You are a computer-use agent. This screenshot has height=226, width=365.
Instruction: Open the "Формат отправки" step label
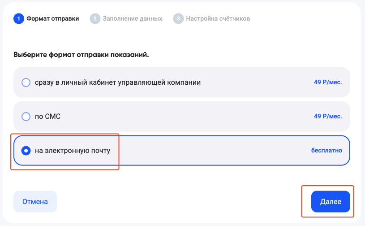point(53,18)
